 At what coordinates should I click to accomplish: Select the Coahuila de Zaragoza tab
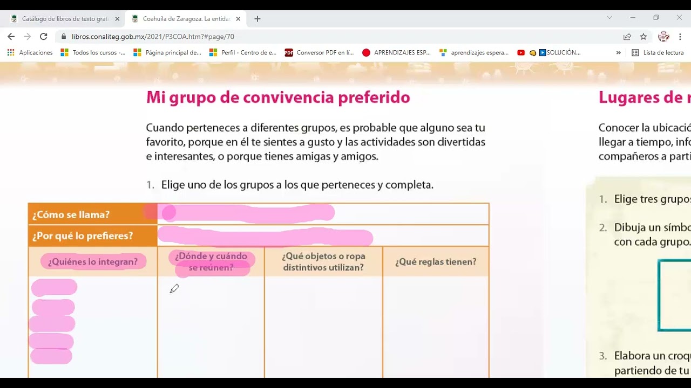pos(187,19)
